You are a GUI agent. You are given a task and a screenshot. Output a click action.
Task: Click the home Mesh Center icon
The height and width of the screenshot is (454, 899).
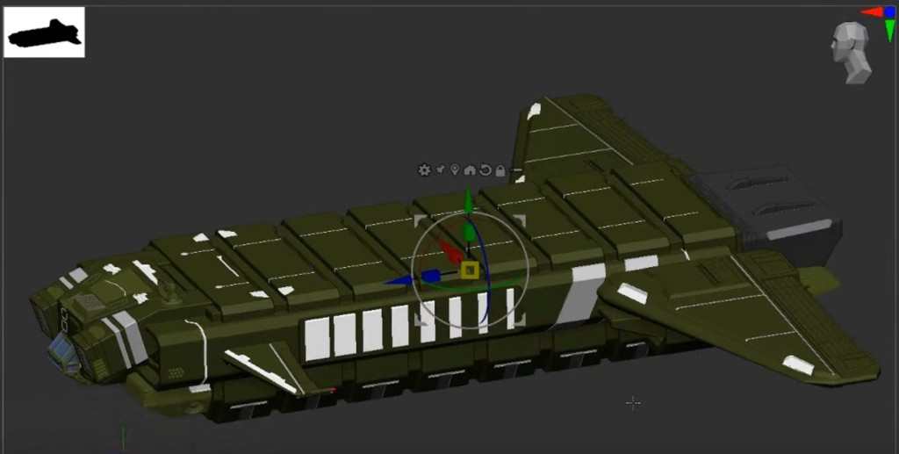tap(470, 169)
